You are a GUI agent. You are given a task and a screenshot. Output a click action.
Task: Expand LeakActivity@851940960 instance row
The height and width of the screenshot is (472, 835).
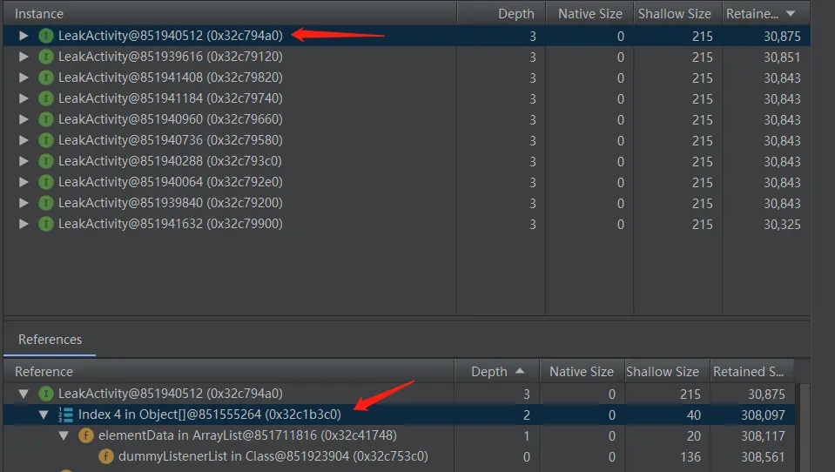(x=24, y=119)
